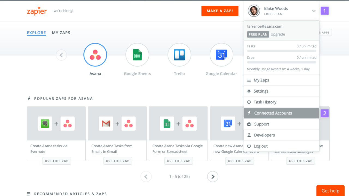Select the Trello app icon
This screenshot has width=349, height=196.
(179, 55)
